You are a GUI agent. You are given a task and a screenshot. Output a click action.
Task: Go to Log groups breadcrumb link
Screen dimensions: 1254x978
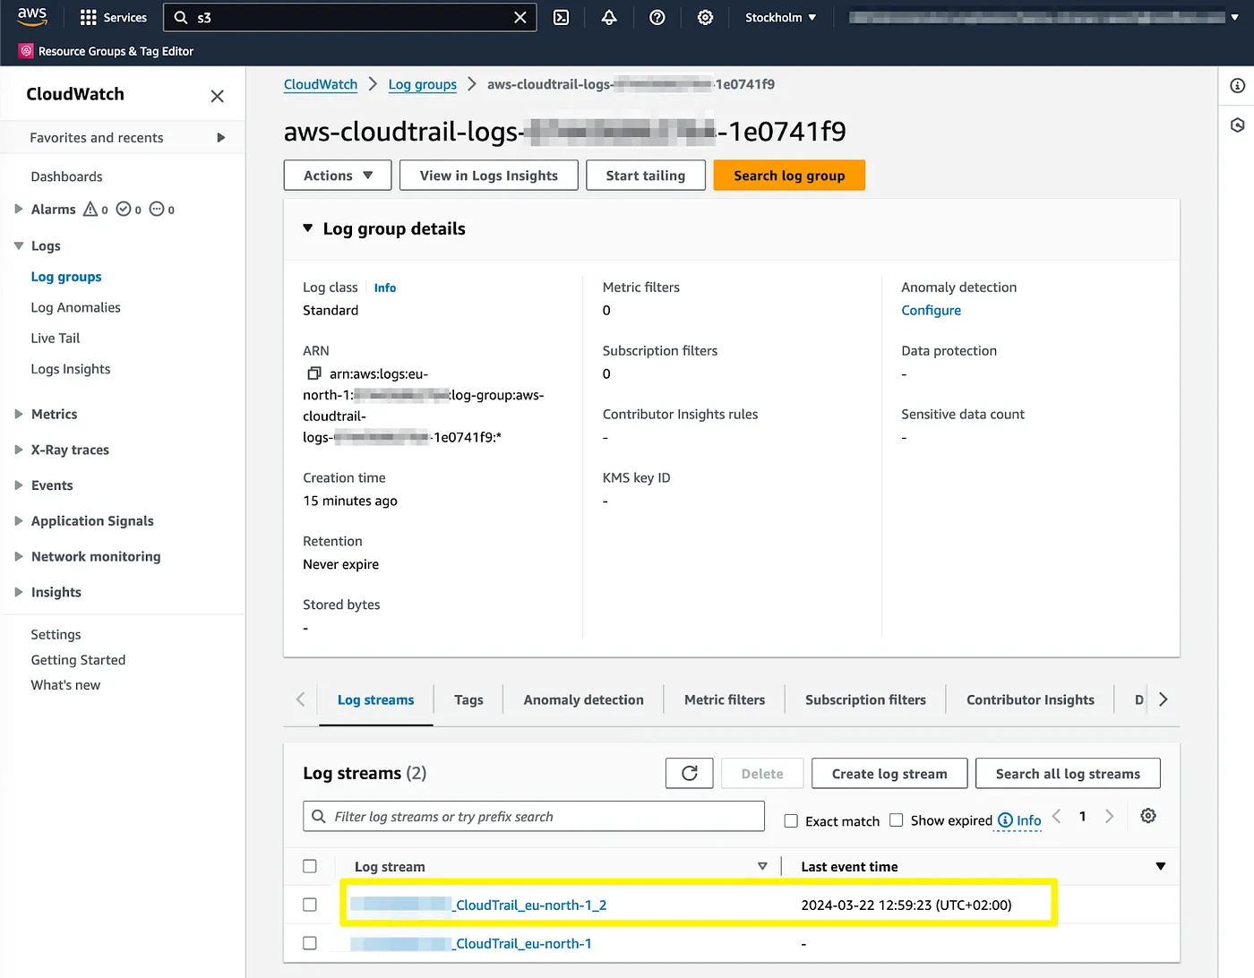pos(423,84)
